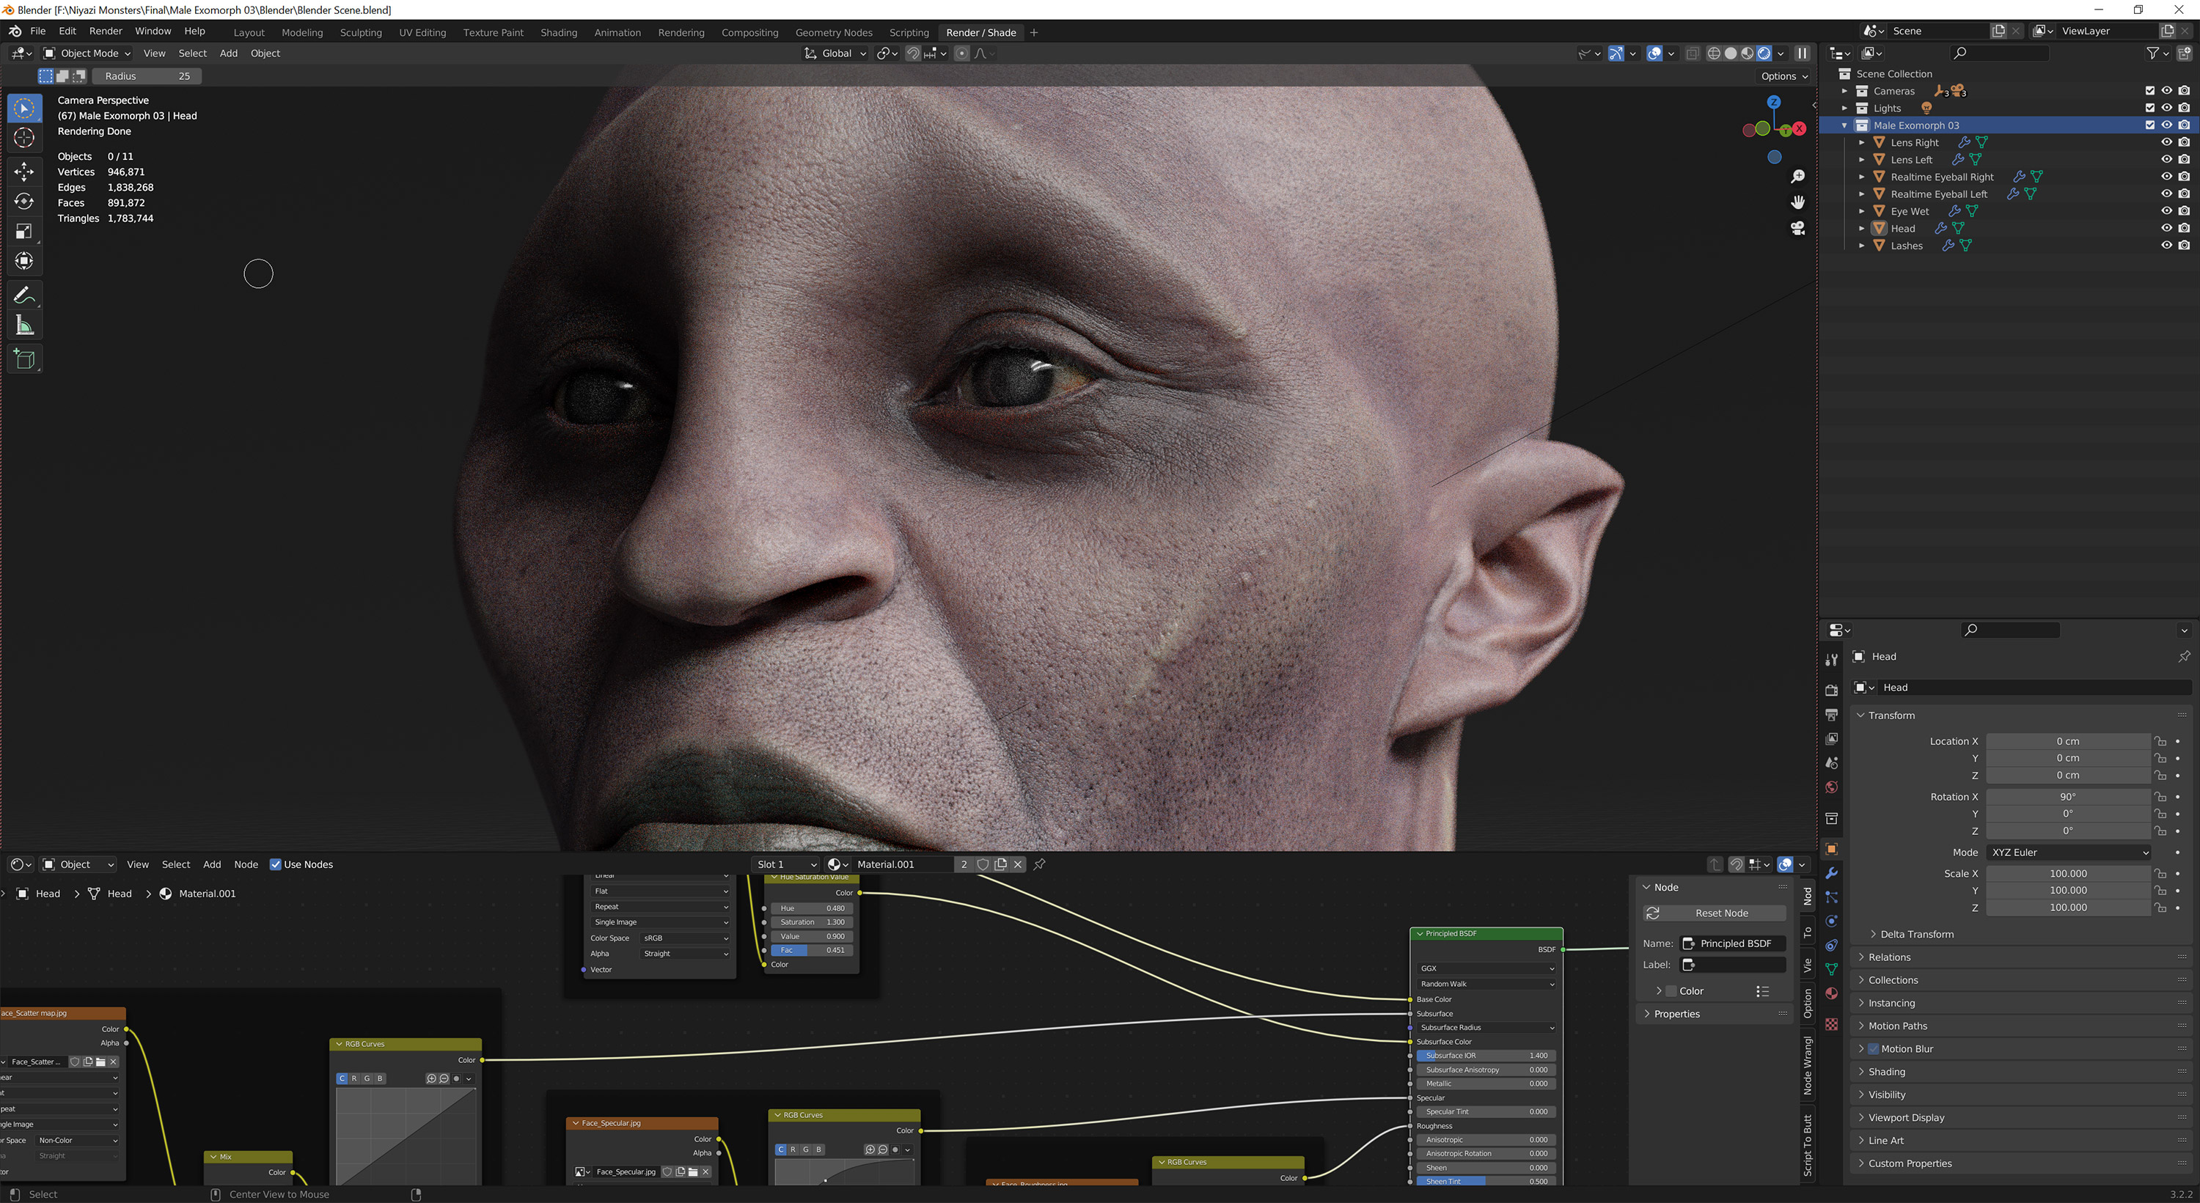2200x1203 pixels.
Task: Select the Move tool
Action: coord(24,171)
